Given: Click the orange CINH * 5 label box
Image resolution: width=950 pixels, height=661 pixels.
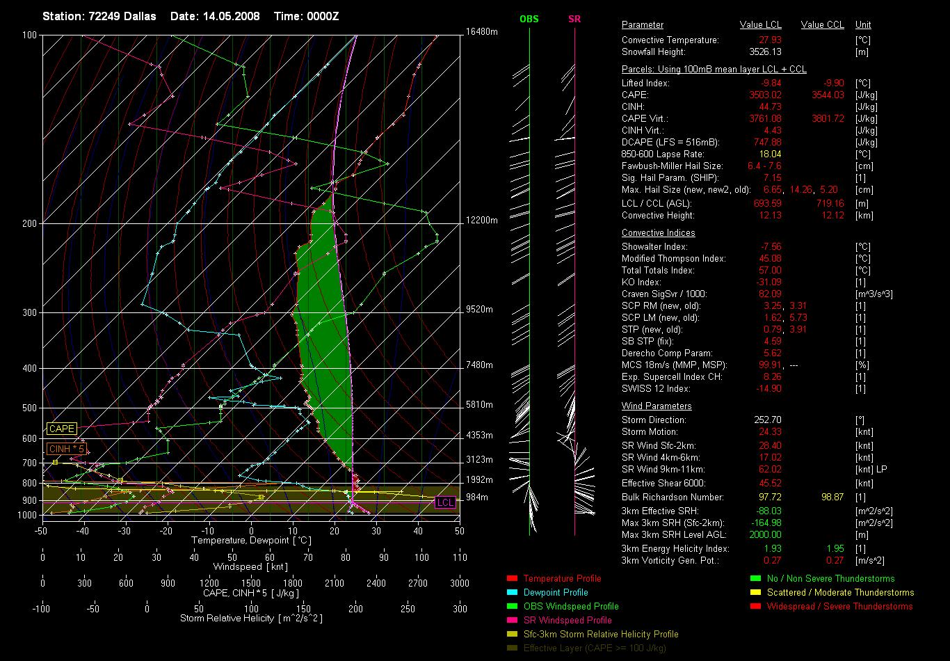Looking at the screenshot, I should pyautogui.click(x=66, y=449).
